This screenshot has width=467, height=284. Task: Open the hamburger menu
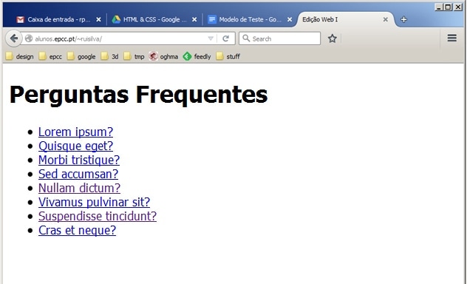pyautogui.click(x=451, y=38)
